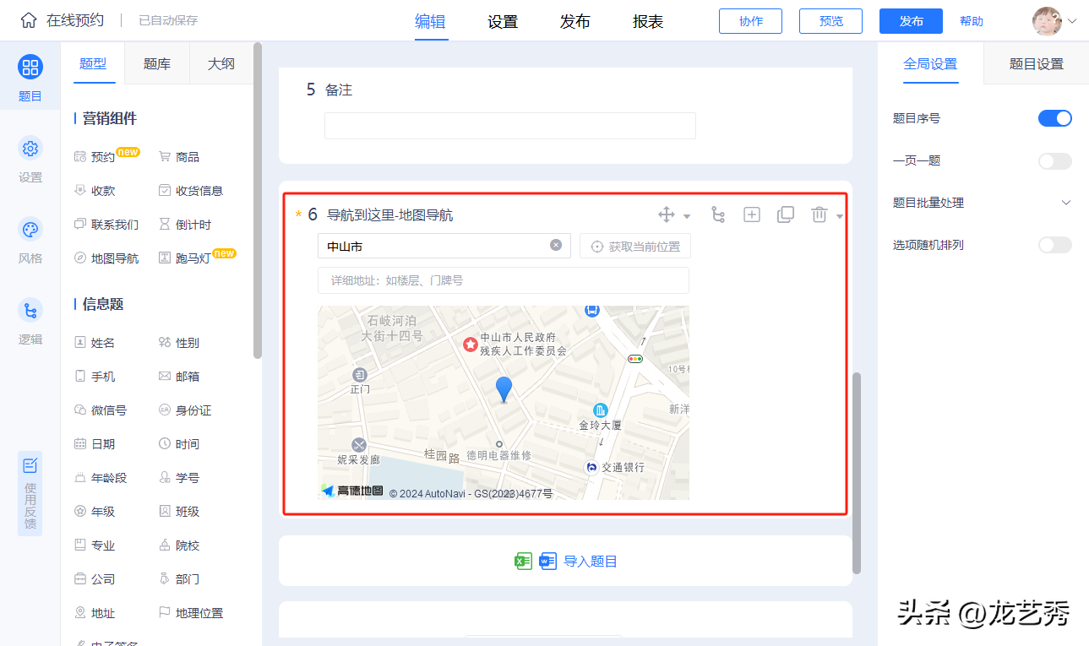Clear the 中山市 location search text

(x=556, y=246)
